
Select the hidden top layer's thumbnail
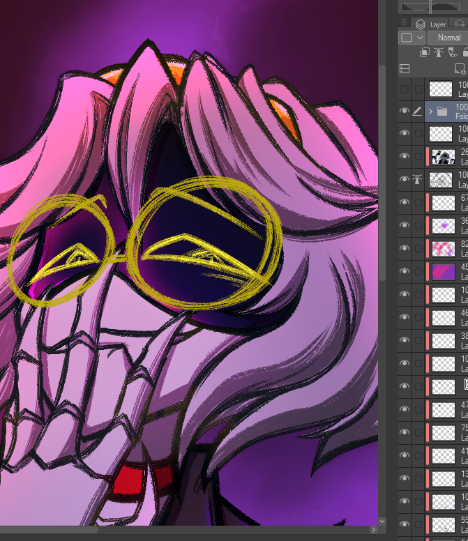(441, 89)
